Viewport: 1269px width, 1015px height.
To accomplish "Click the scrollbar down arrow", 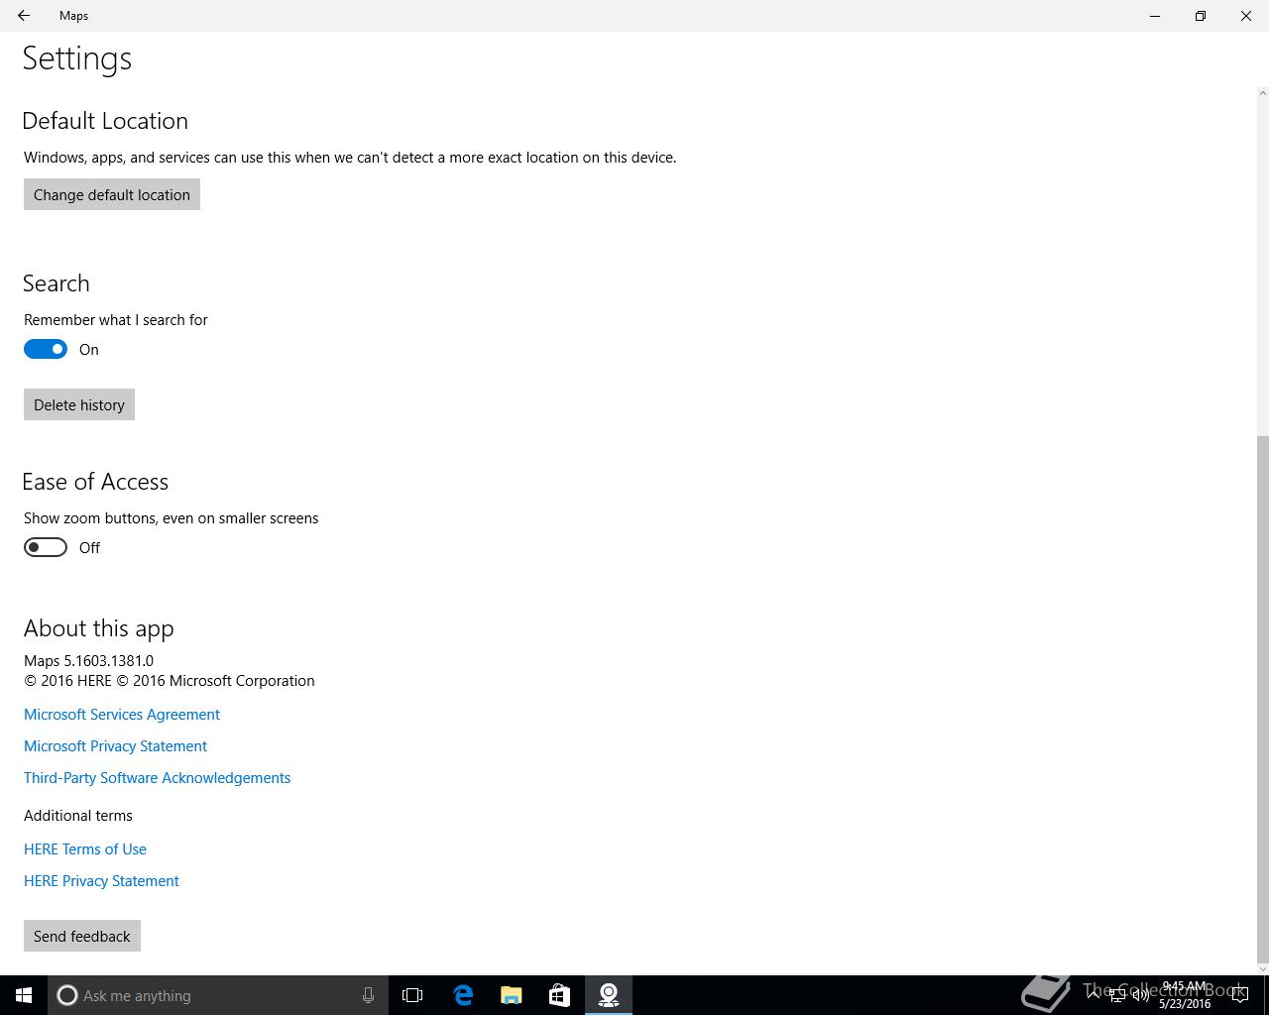I will 1262,968.
